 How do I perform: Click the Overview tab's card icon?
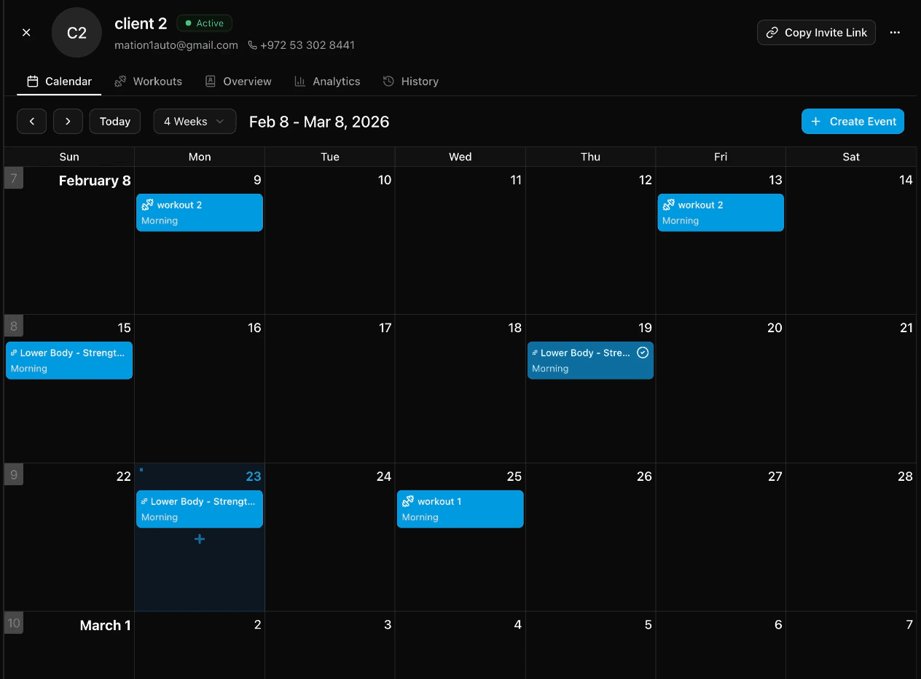(x=211, y=81)
